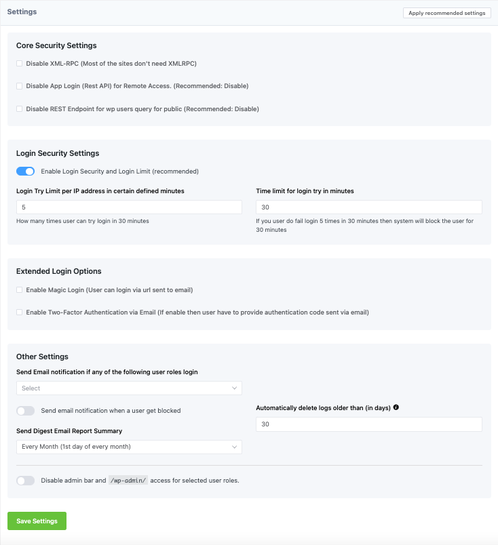This screenshot has width=498, height=545.
Task: Enable Magic Login checkbox
Action: 20,290
